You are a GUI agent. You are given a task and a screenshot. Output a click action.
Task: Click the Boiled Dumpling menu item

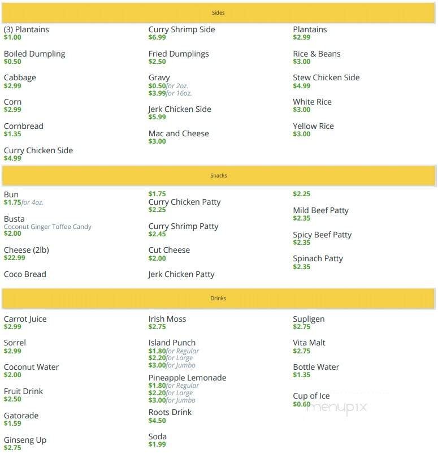click(34, 54)
